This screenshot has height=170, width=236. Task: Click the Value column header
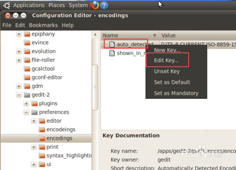click(x=198, y=36)
